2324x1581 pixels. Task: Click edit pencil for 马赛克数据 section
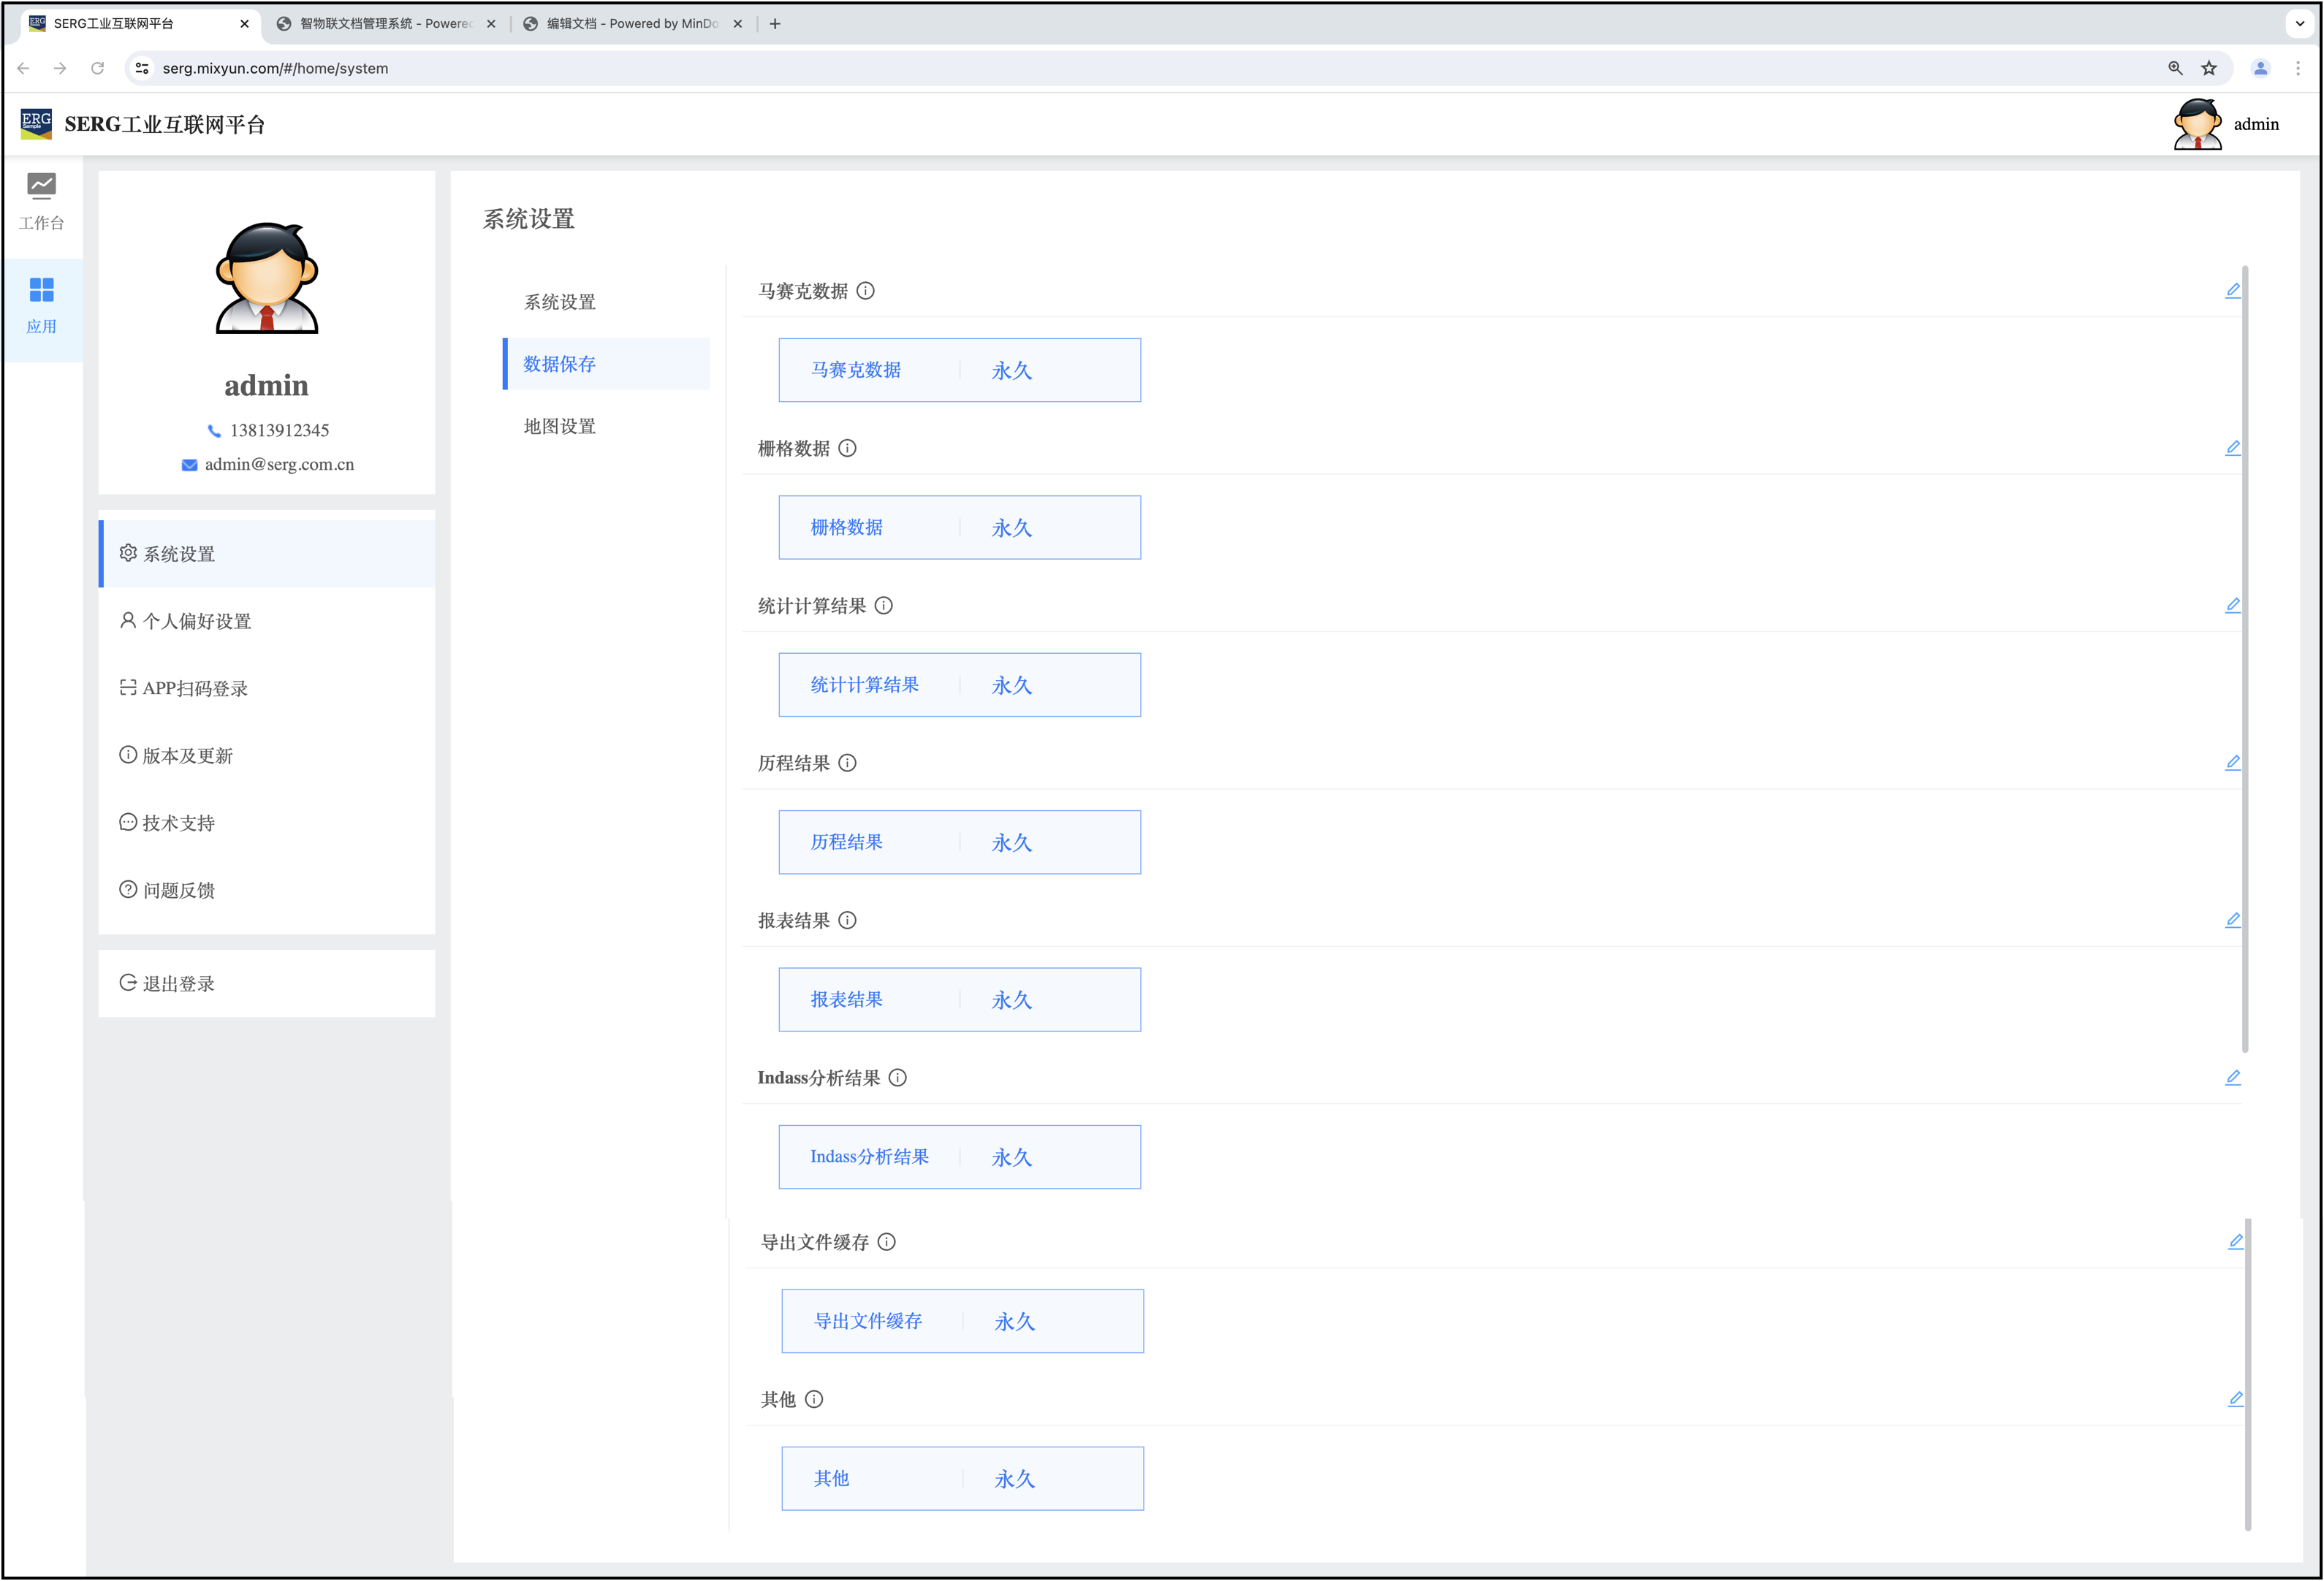2232,290
